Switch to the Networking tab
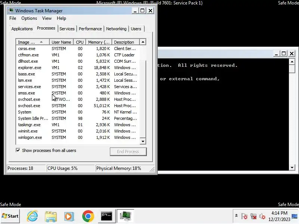This screenshot has height=224, width=299. (x=116, y=29)
